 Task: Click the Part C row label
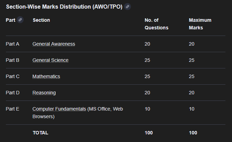[x=13, y=76]
